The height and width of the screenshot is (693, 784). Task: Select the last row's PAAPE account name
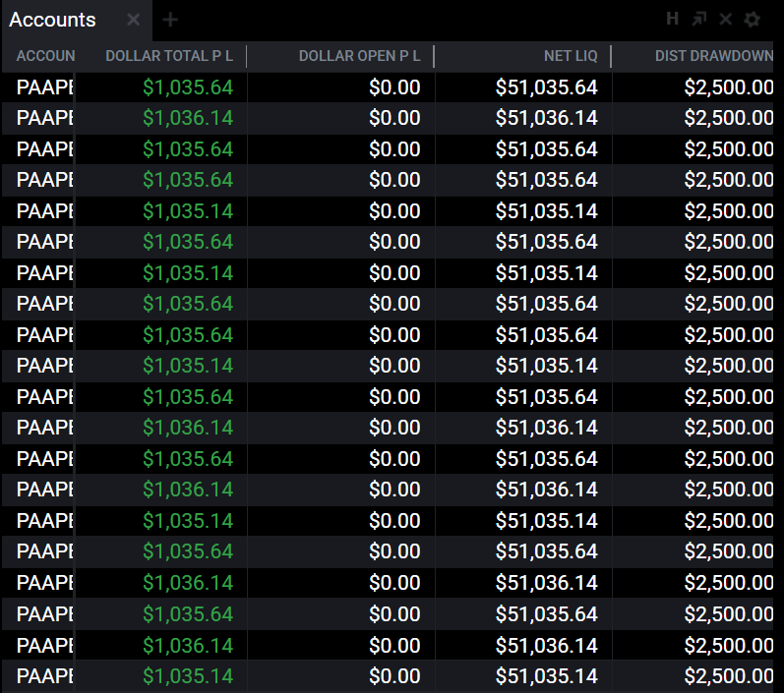[x=45, y=676]
